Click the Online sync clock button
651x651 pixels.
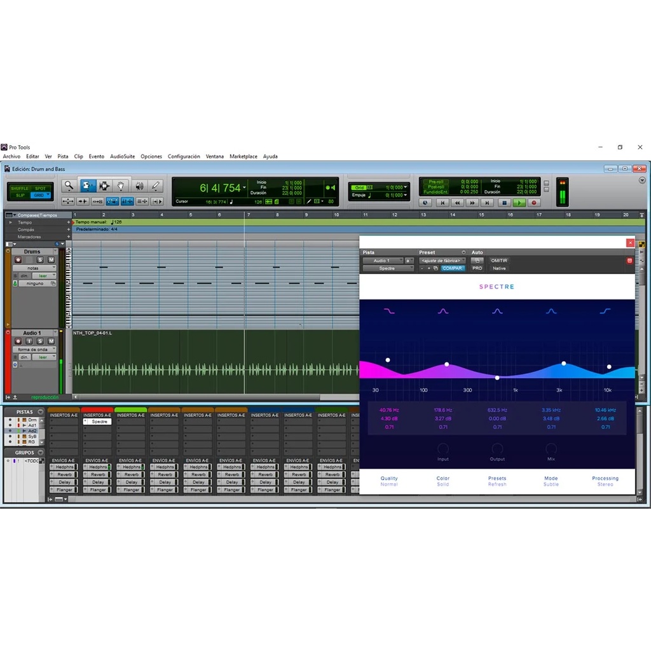pyautogui.click(x=425, y=203)
